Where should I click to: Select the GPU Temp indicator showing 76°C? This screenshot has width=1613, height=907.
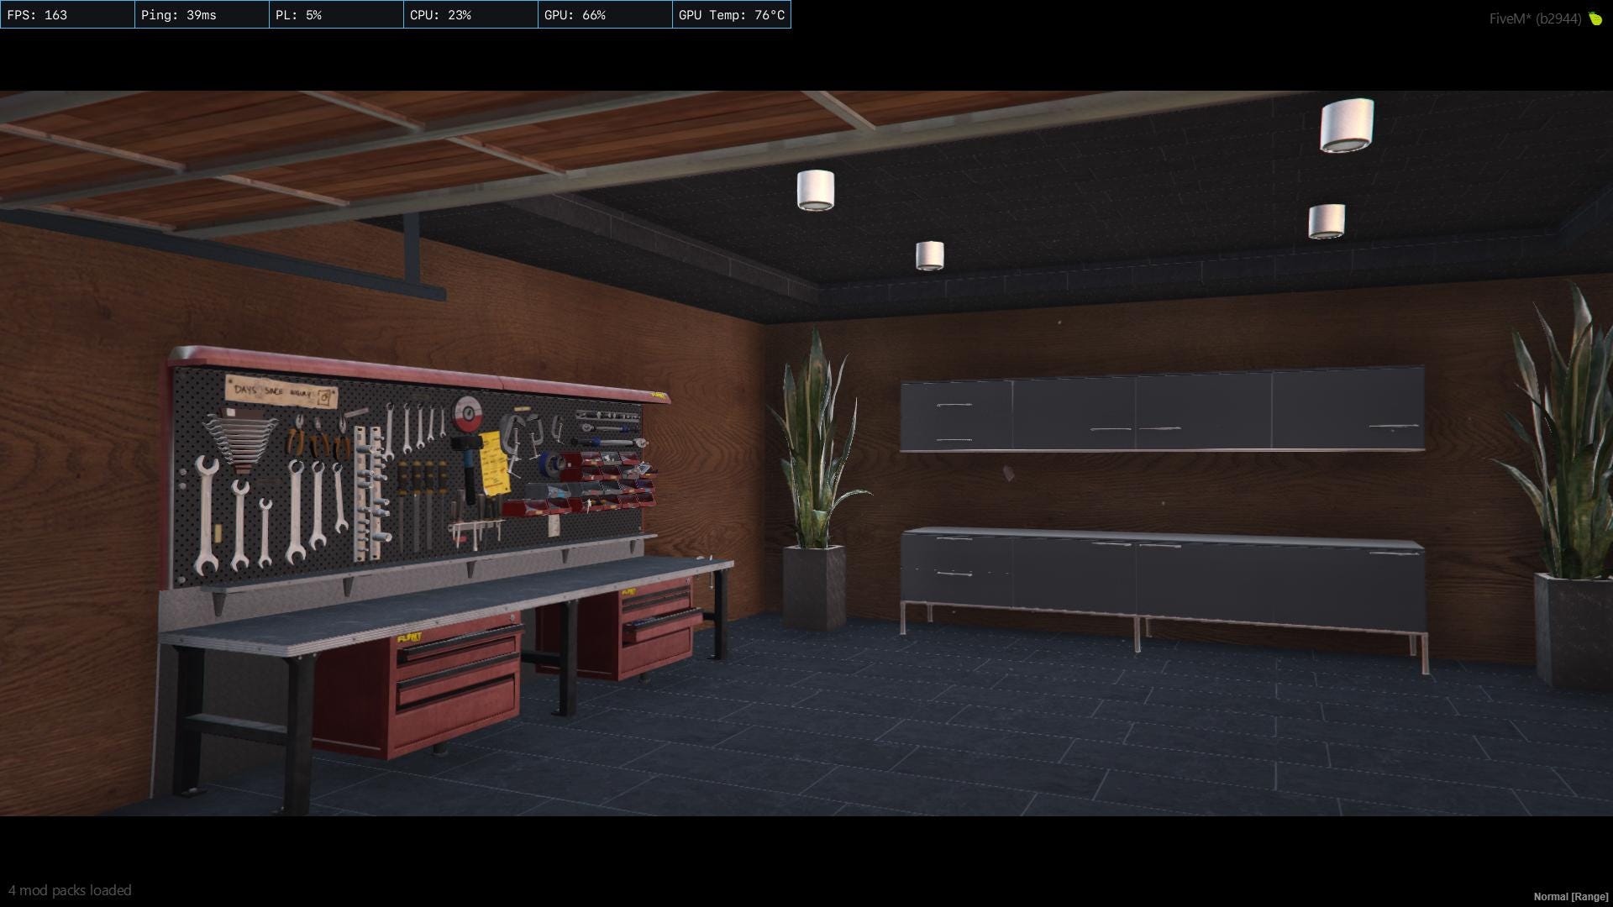[731, 14]
